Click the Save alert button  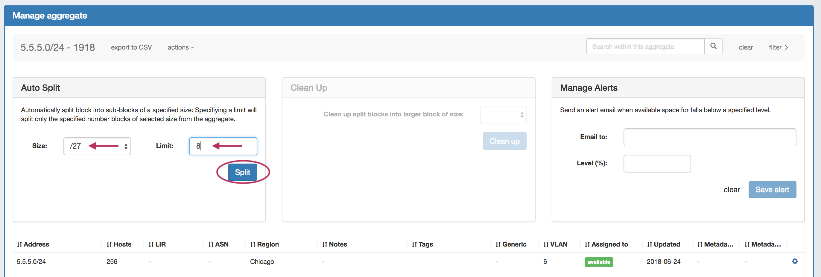772,190
